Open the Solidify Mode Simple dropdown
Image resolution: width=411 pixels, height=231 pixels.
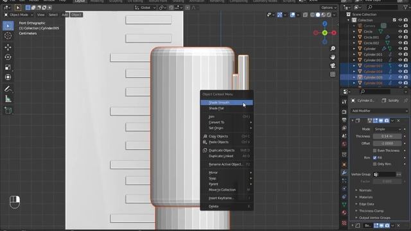pyautogui.click(x=387, y=130)
